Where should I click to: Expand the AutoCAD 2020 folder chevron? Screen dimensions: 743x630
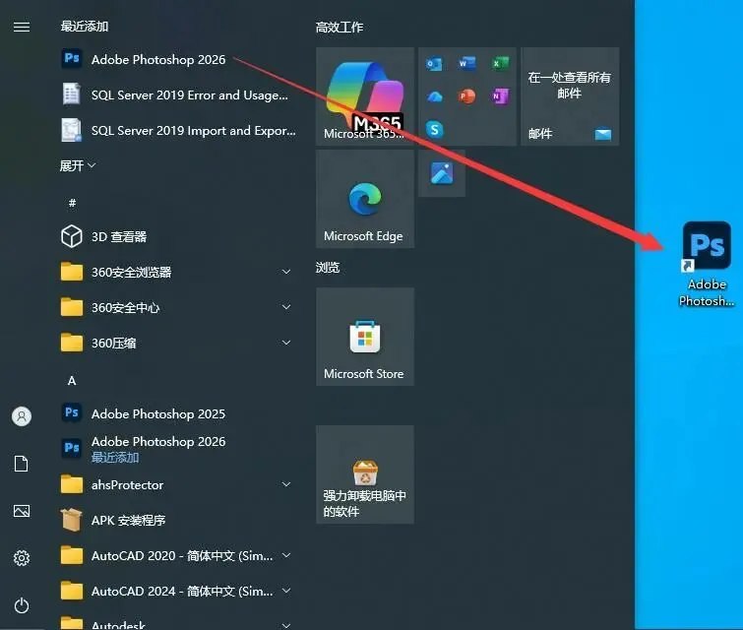[x=286, y=555]
